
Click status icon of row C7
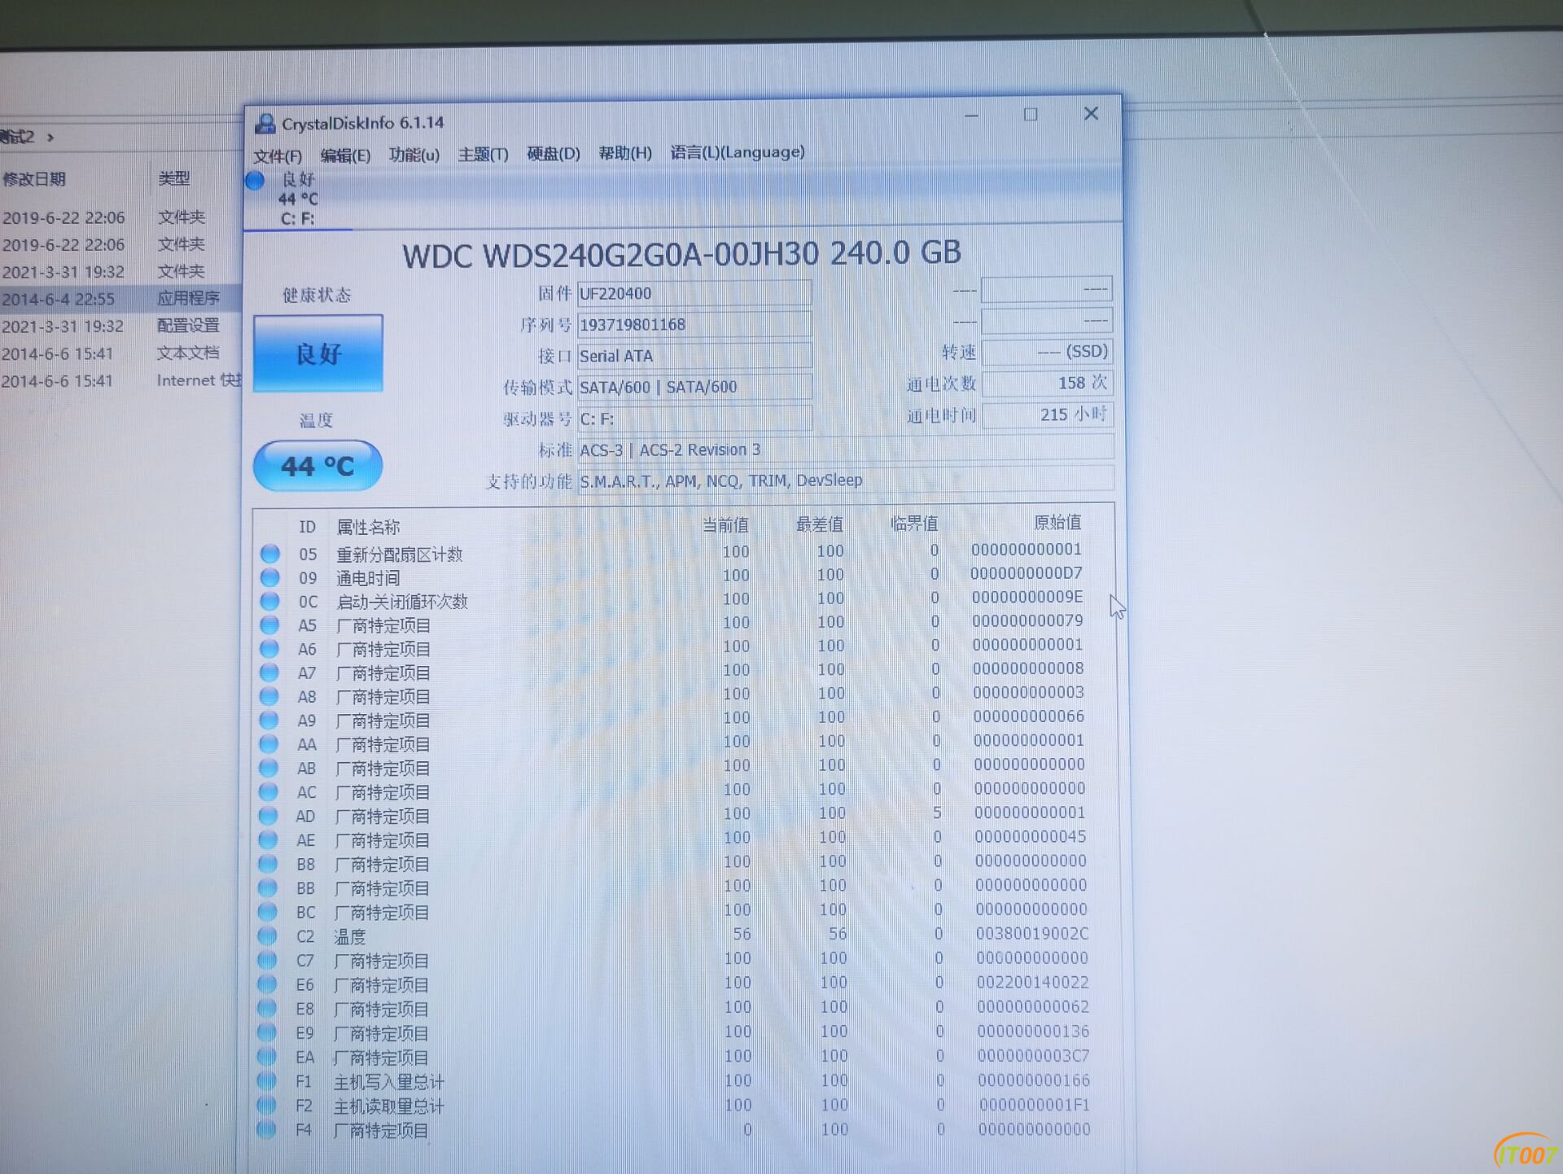(268, 960)
